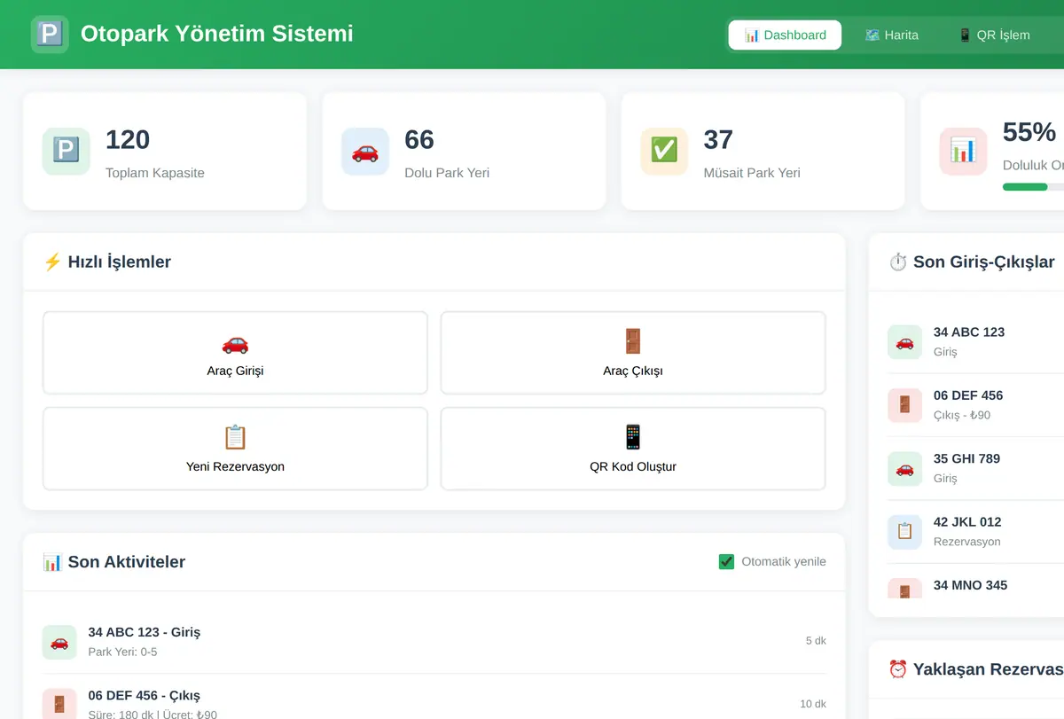
Task: Switch to the Harita tab
Action: pyautogui.click(x=892, y=35)
